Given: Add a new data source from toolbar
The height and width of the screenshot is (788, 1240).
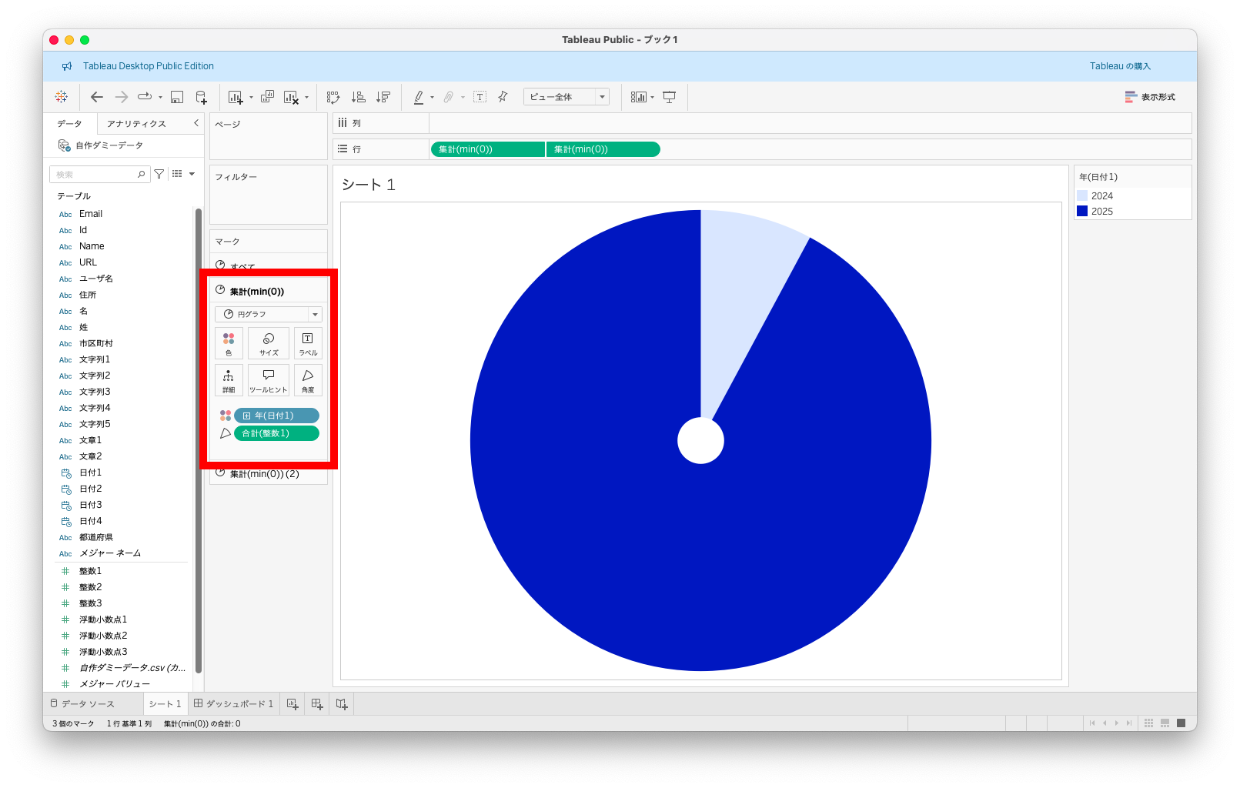Looking at the screenshot, I should click(x=201, y=97).
